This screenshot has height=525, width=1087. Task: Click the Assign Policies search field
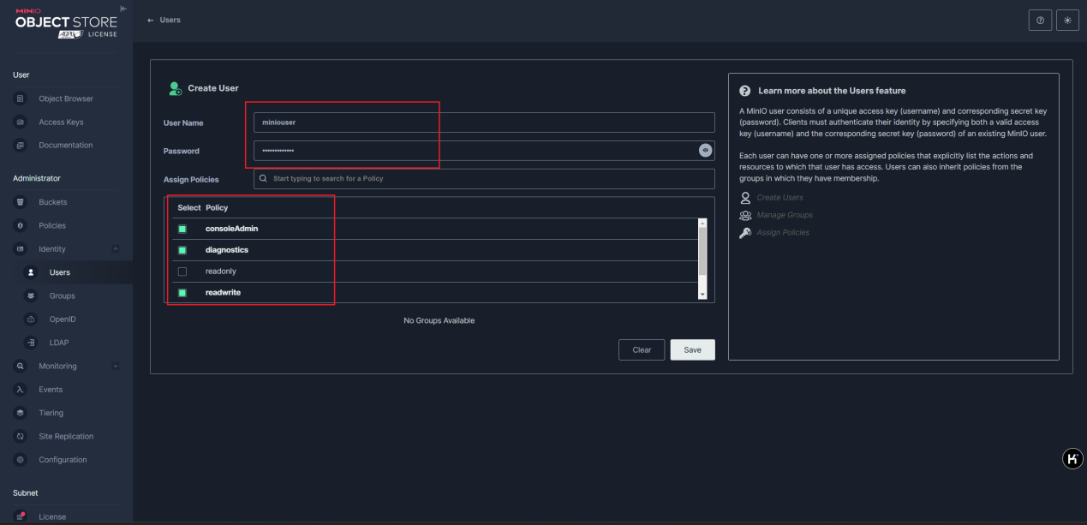[x=484, y=178]
